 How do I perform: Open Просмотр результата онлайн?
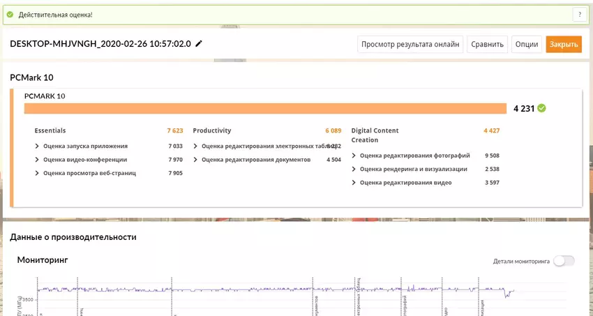[410, 44]
